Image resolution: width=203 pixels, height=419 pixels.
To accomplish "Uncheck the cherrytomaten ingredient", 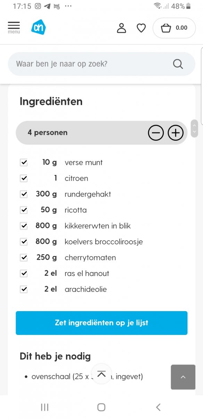I will (x=24, y=257).
